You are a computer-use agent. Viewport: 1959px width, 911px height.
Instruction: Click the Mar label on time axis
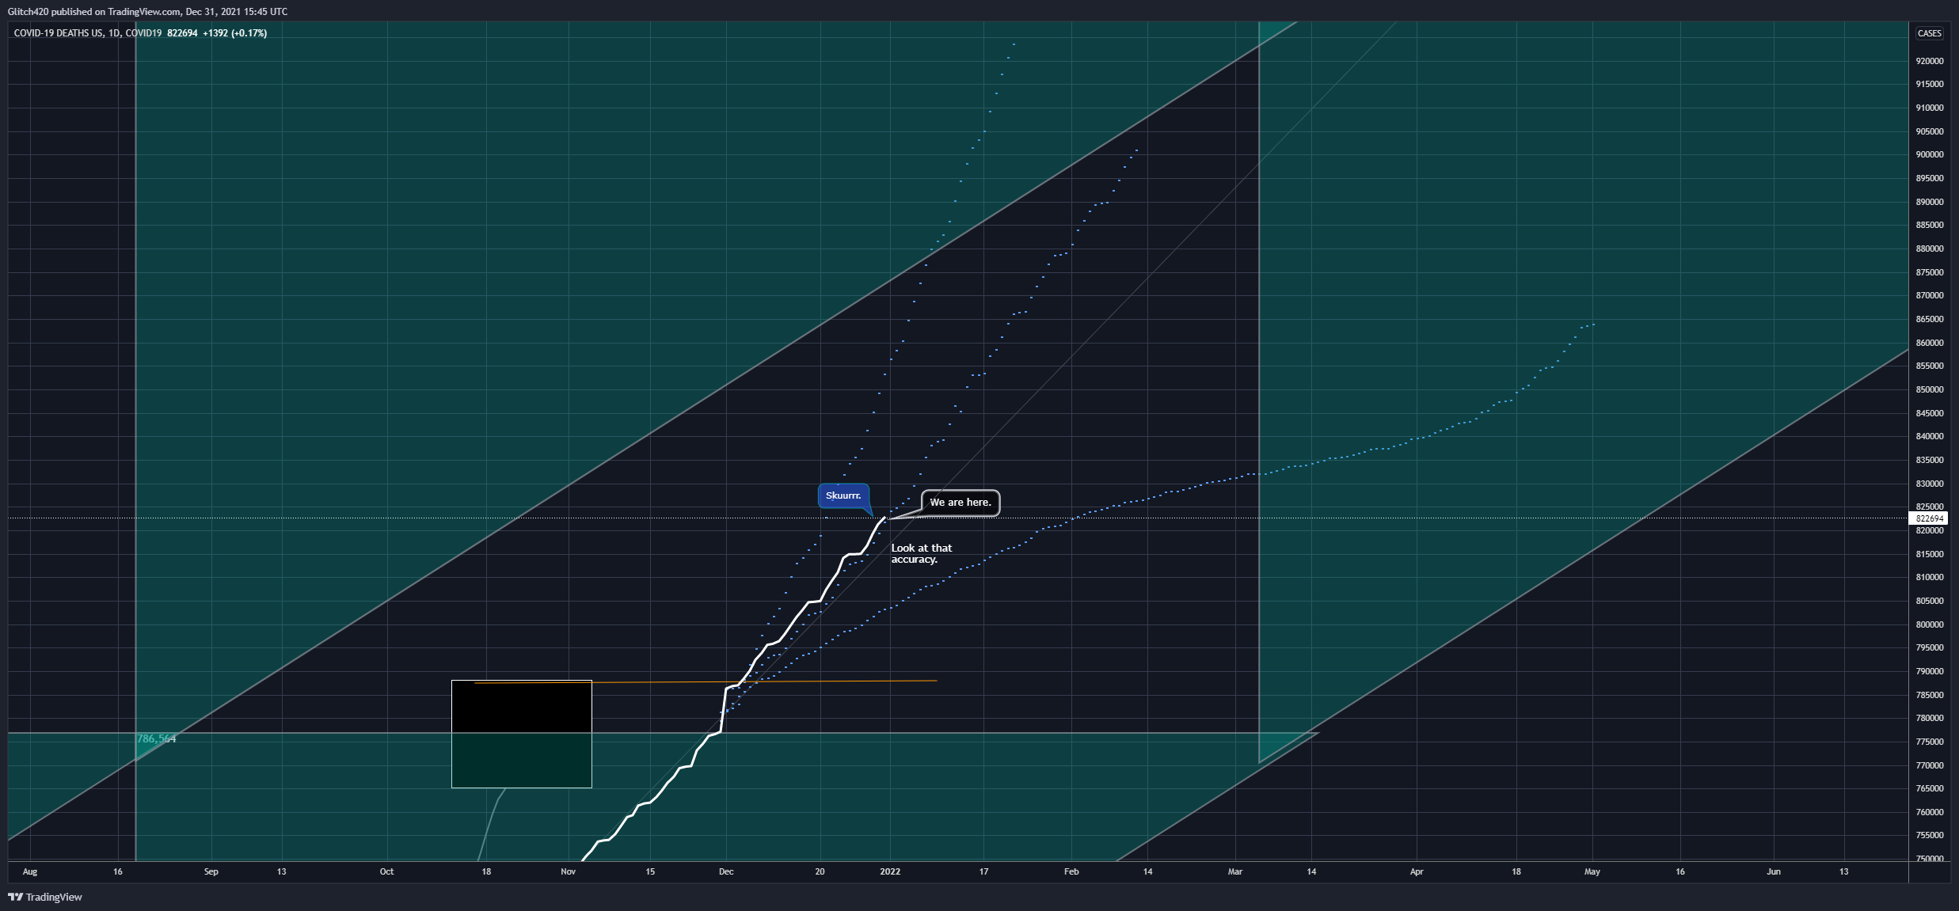1235,871
